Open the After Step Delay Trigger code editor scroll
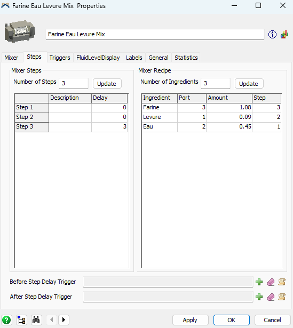The height and width of the screenshot is (328, 293). pos(282,297)
